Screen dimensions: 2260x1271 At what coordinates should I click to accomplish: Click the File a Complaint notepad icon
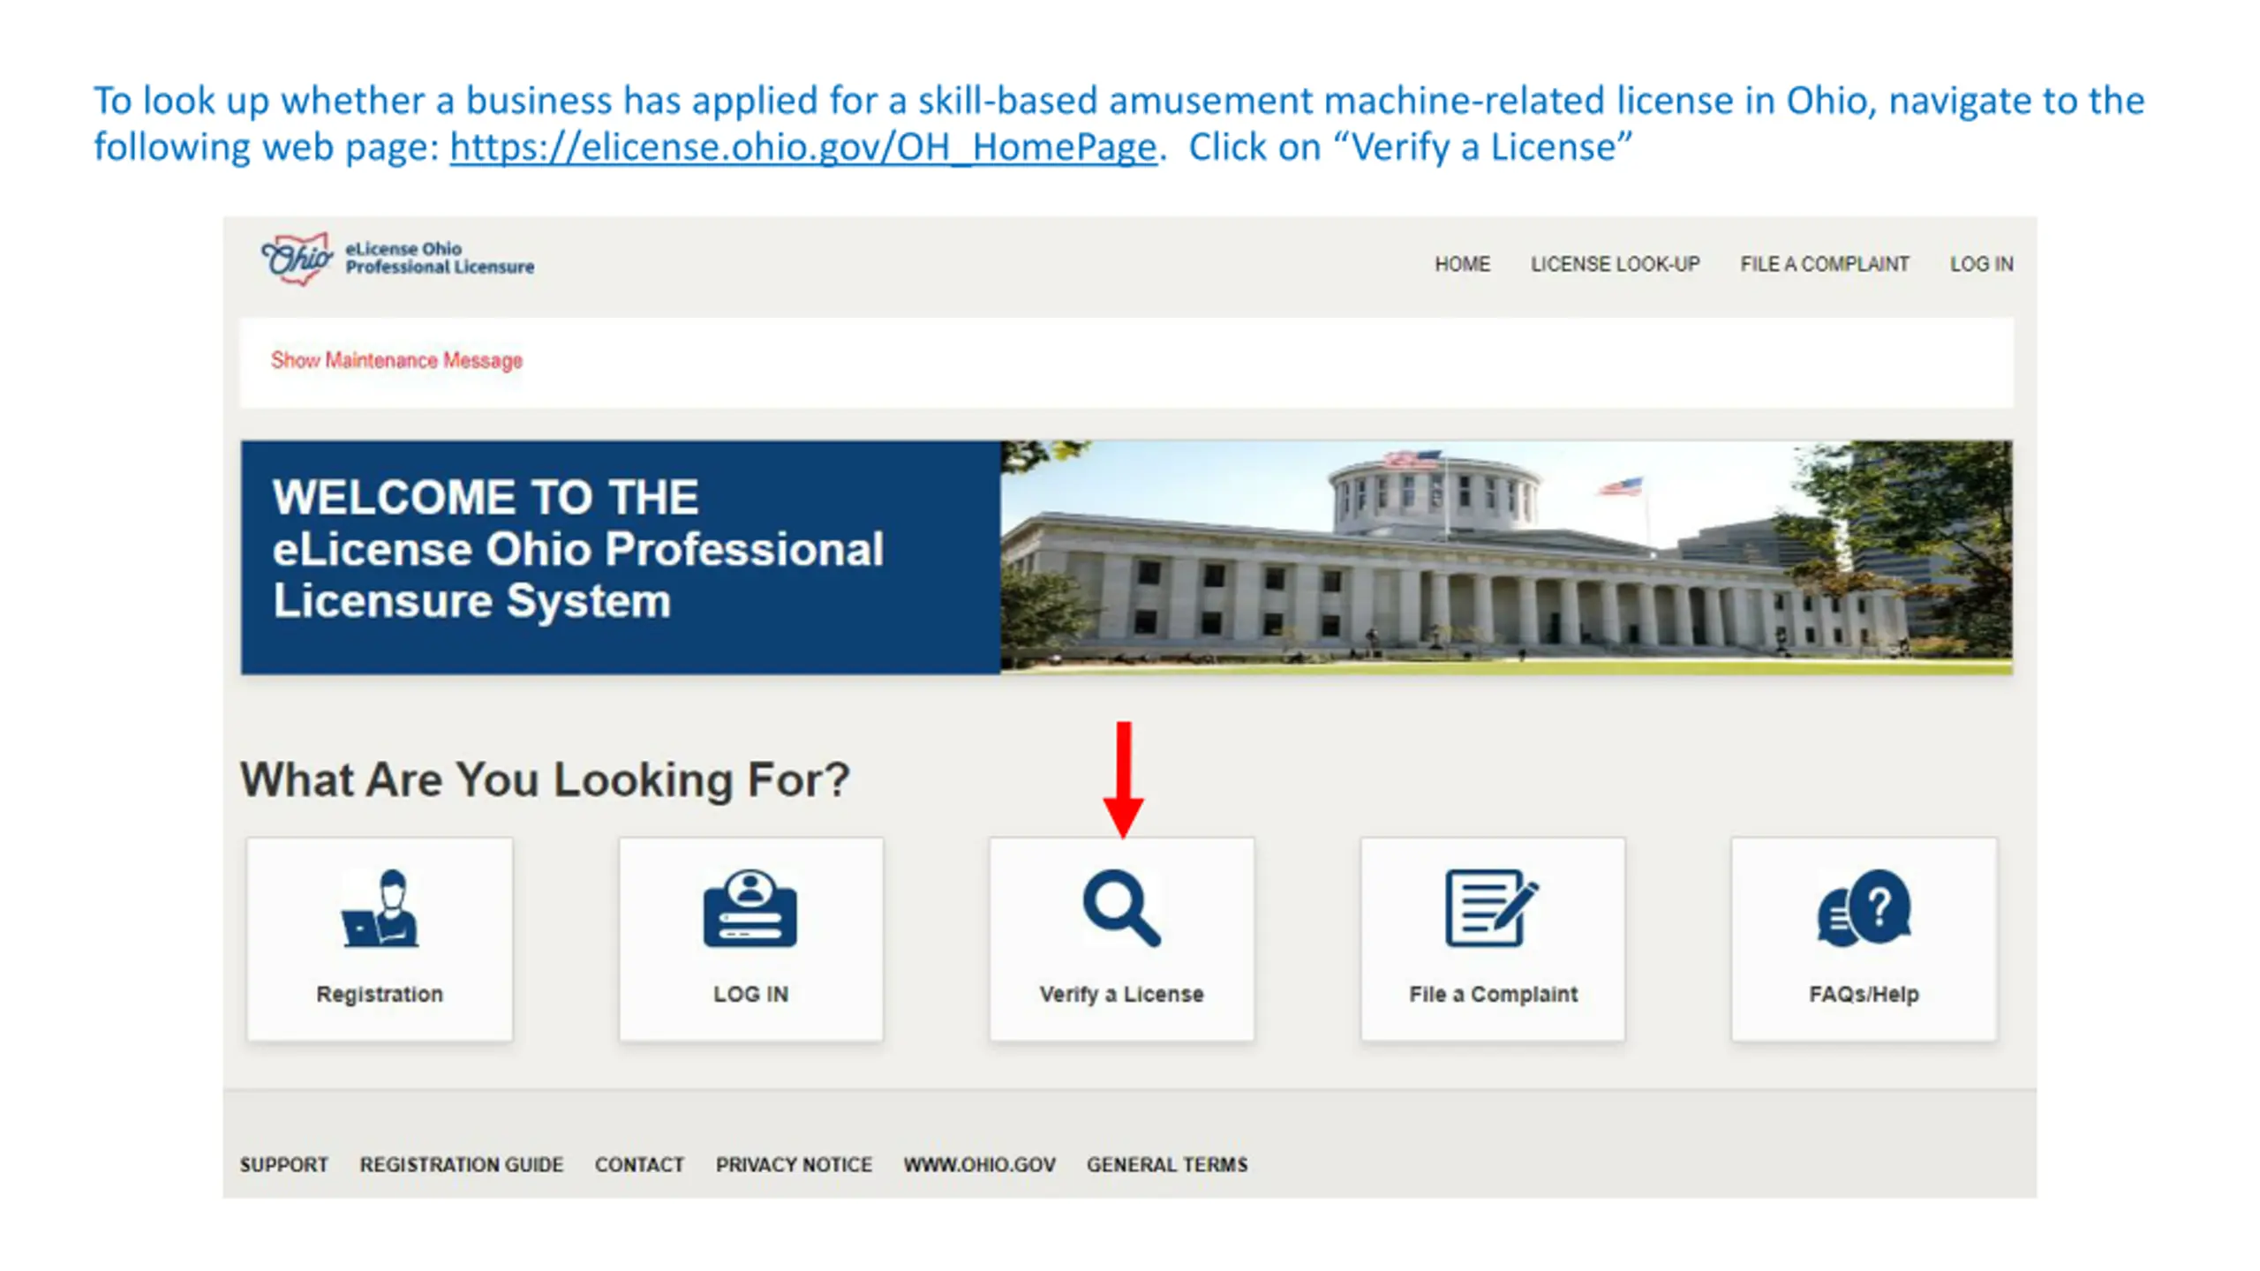tap(1492, 908)
